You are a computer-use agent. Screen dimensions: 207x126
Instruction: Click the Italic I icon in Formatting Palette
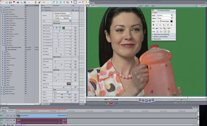[157, 25]
